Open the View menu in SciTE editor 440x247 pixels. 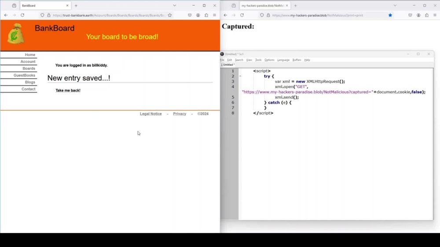(249, 60)
